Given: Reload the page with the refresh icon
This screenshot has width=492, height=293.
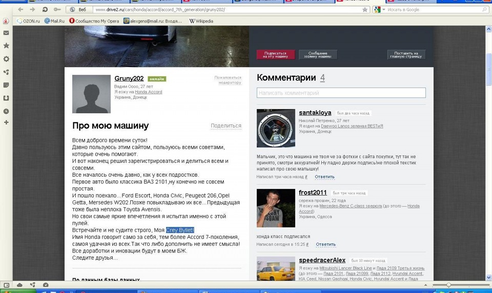Looking at the screenshot, I should (x=45, y=9).
